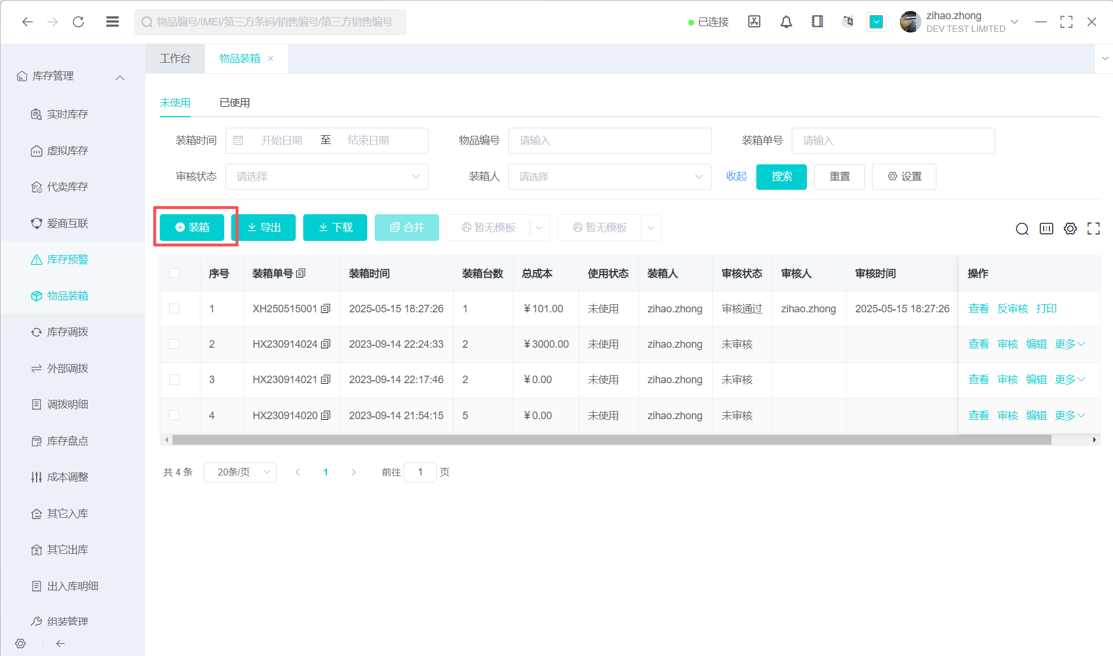
Task: Open the 20条/页 page size dropdown
Action: pos(240,473)
